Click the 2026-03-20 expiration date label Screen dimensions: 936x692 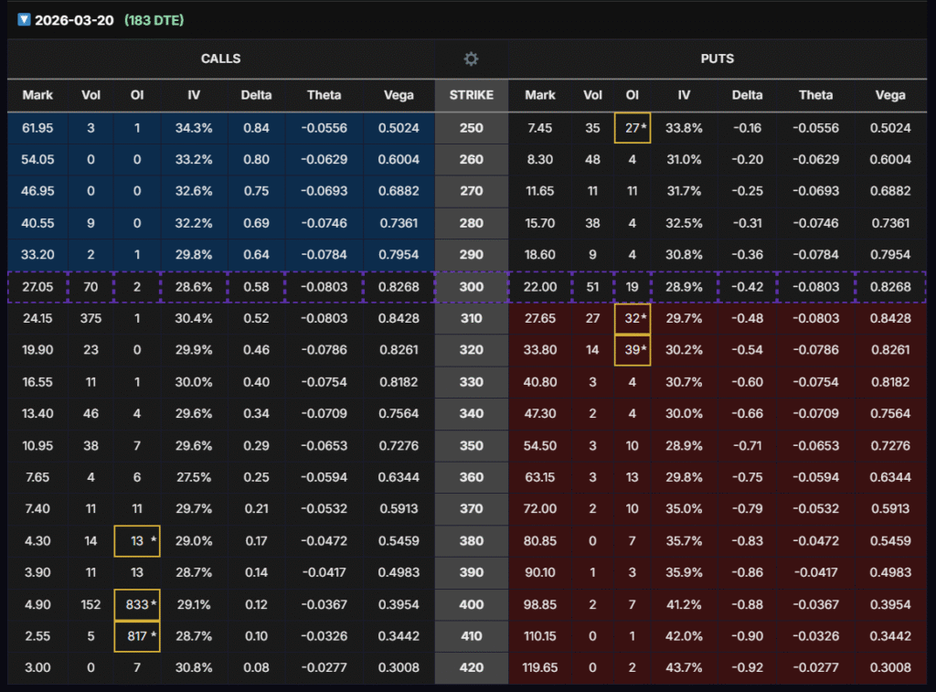[74, 19]
